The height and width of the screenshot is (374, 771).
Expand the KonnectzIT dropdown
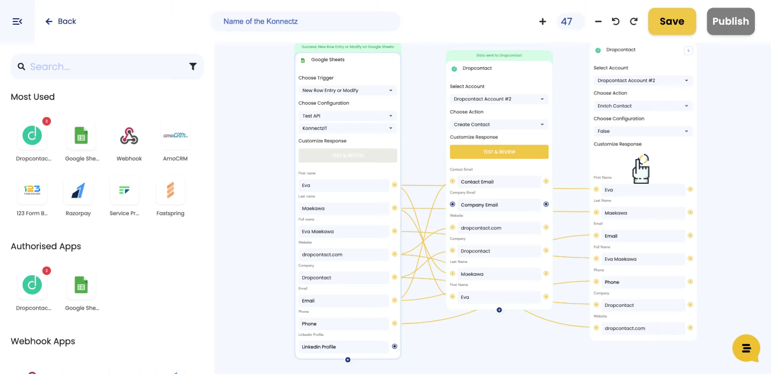[x=348, y=128]
